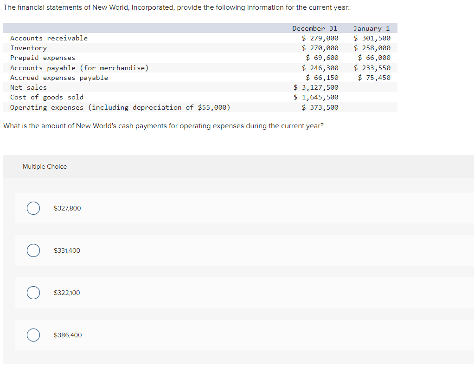The width and height of the screenshot is (474, 368).
Task: Click the $327,800 answer text
Action: pos(67,208)
